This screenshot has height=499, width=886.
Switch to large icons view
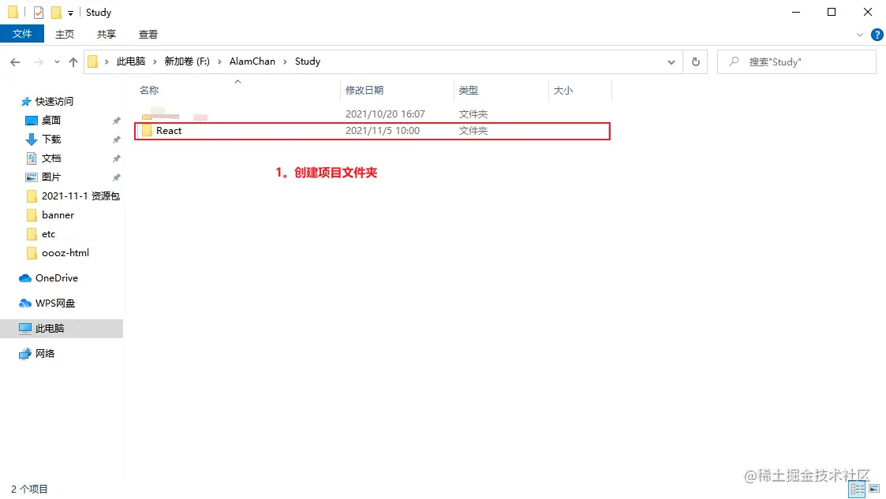click(x=874, y=489)
